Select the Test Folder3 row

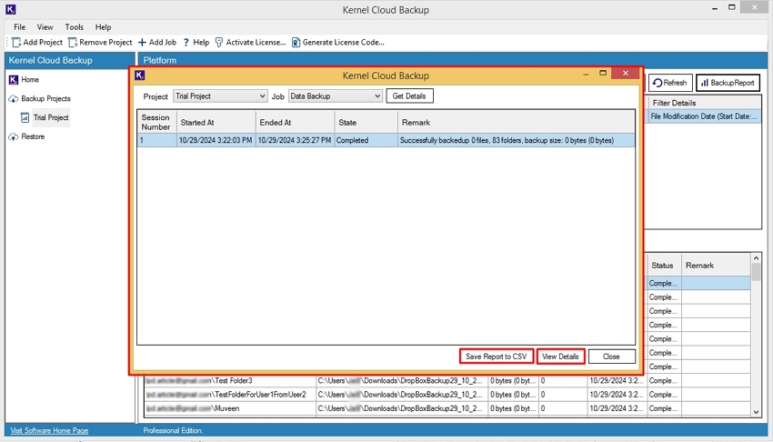[447, 381]
